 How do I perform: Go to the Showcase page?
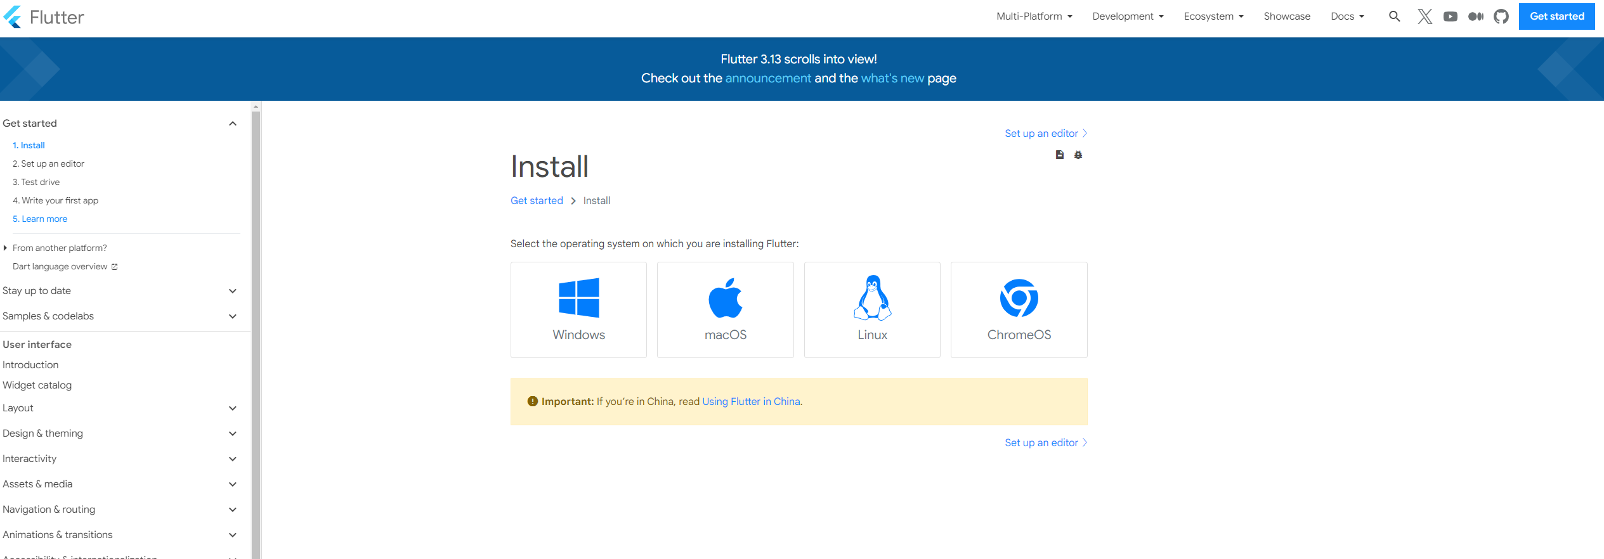coord(1287,16)
